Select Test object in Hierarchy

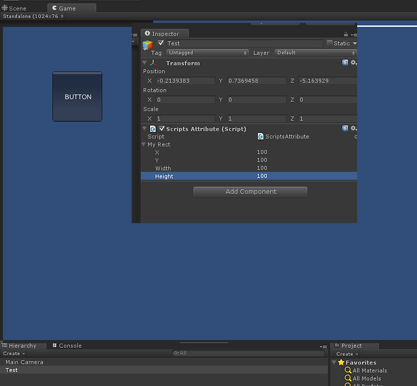(x=164, y=370)
